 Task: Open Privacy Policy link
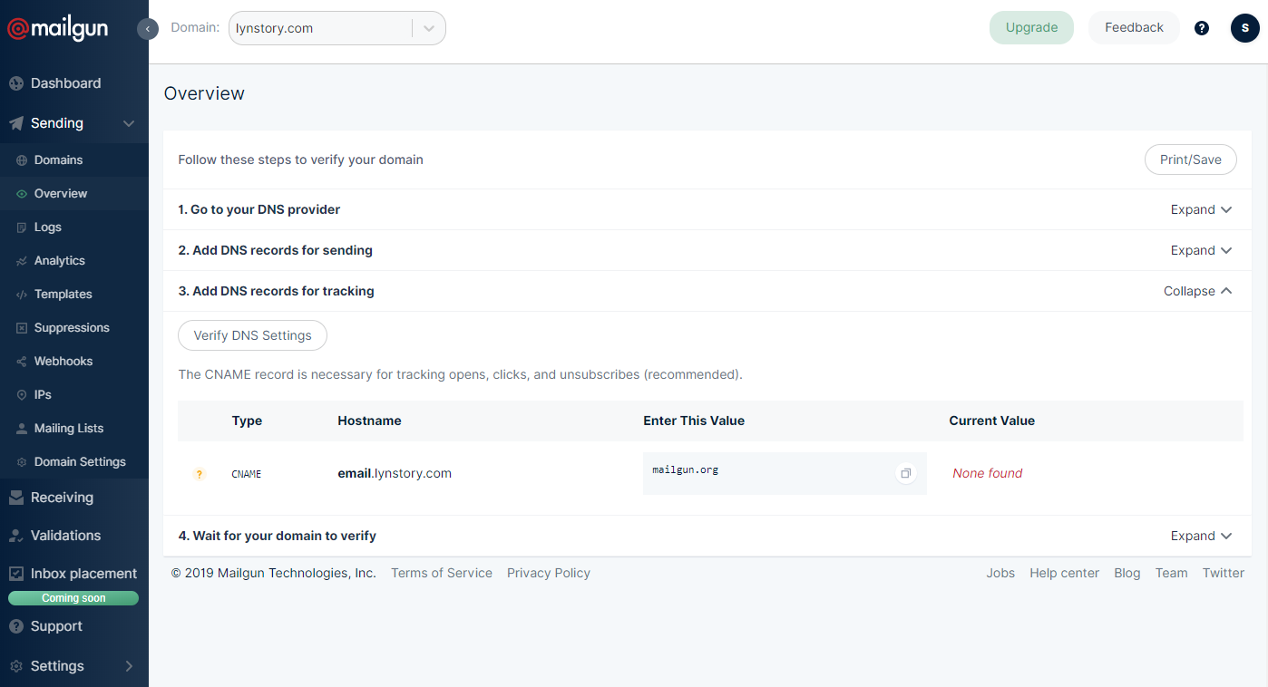(x=549, y=573)
